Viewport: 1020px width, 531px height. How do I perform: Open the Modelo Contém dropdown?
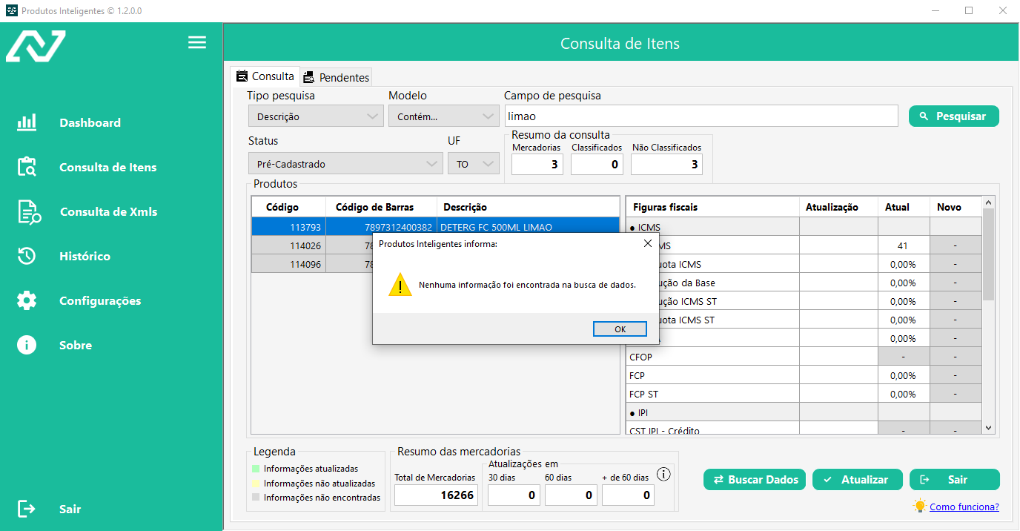[x=443, y=116]
